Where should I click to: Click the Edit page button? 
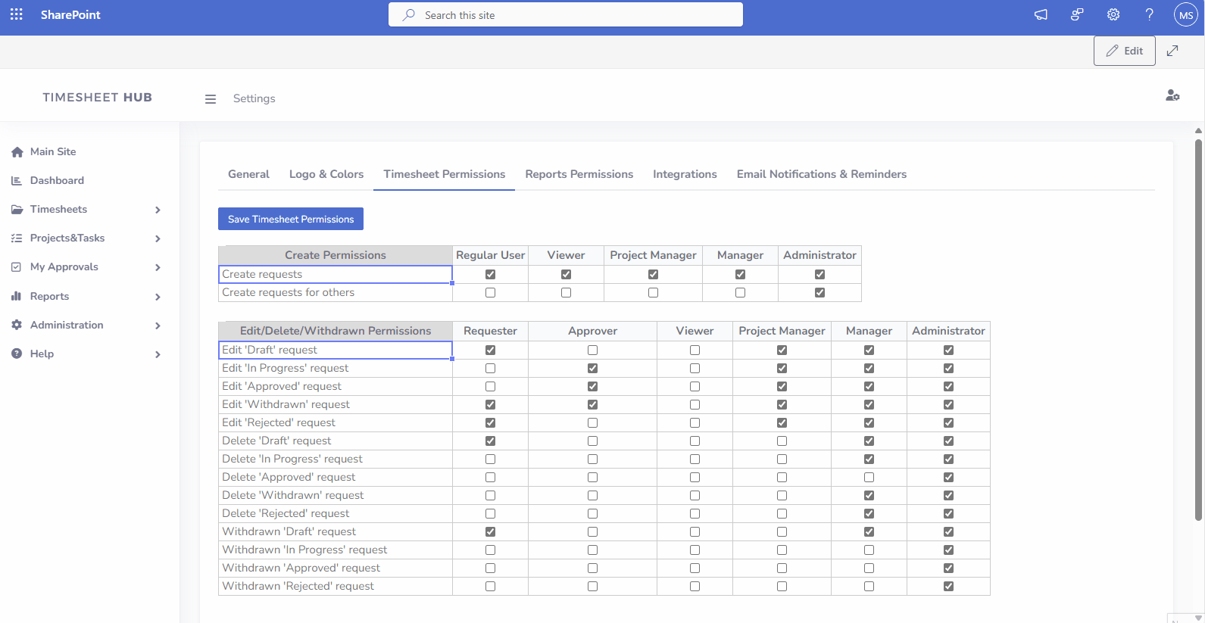click(x=1124, y=51)
